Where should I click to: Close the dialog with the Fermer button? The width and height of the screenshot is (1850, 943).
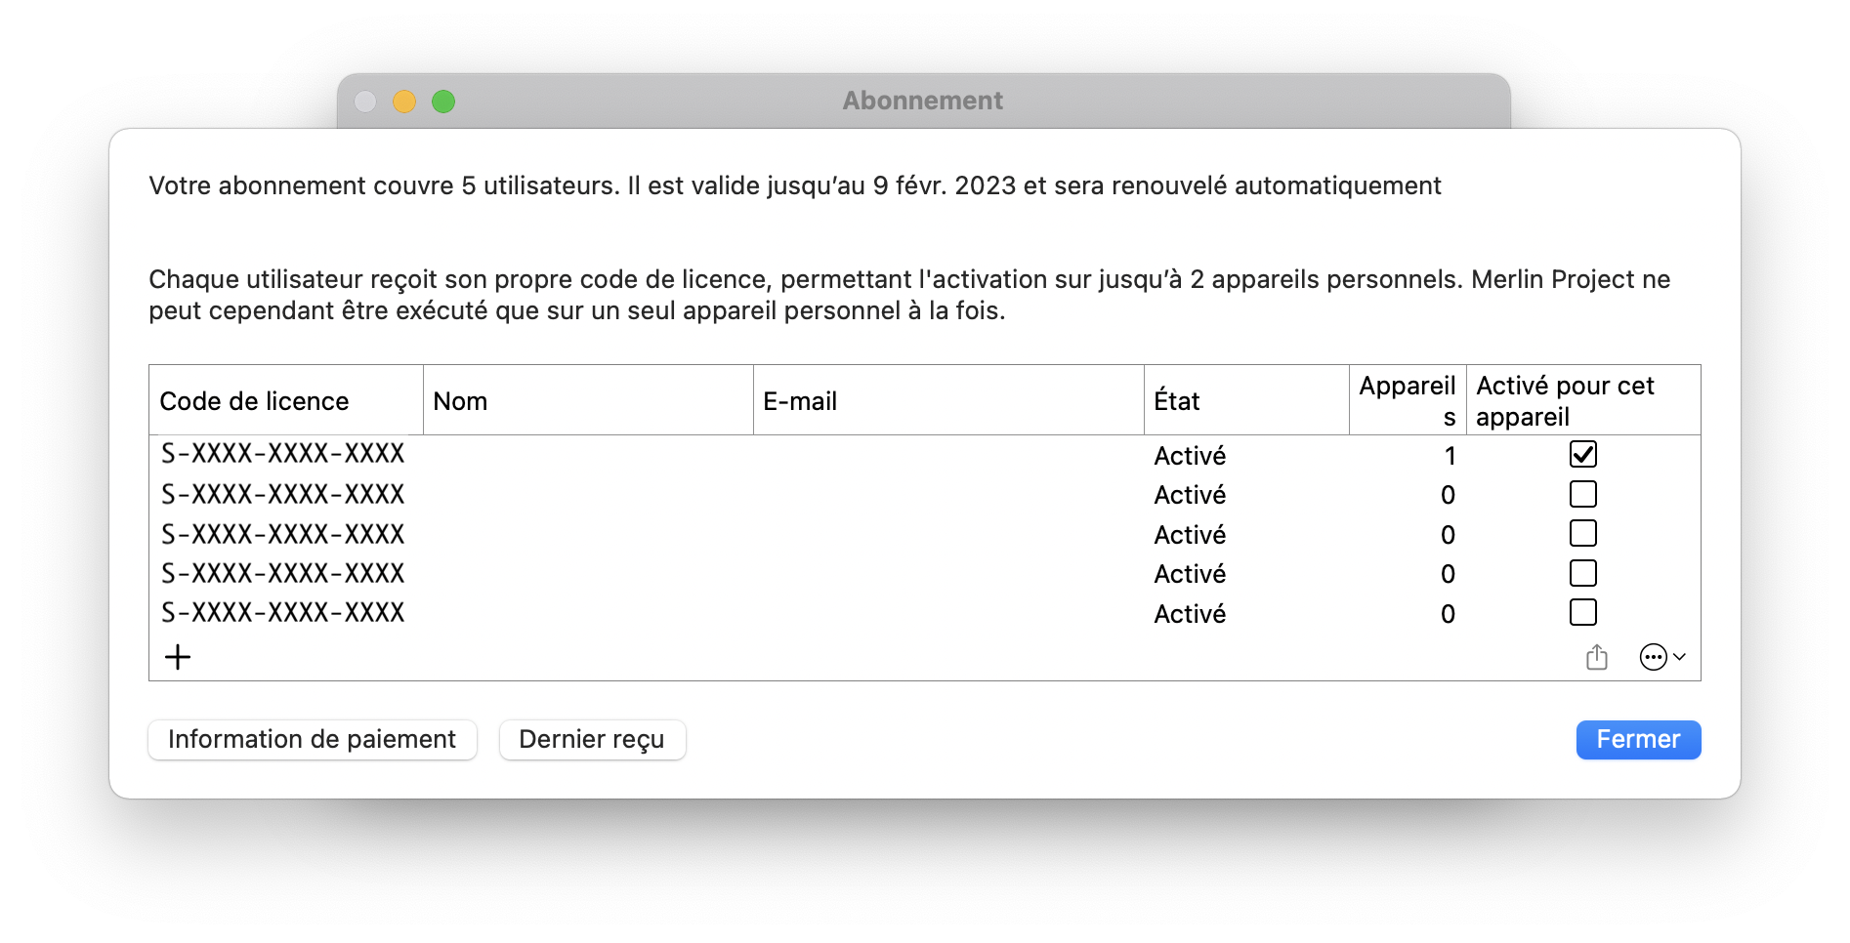(1638, 739)
